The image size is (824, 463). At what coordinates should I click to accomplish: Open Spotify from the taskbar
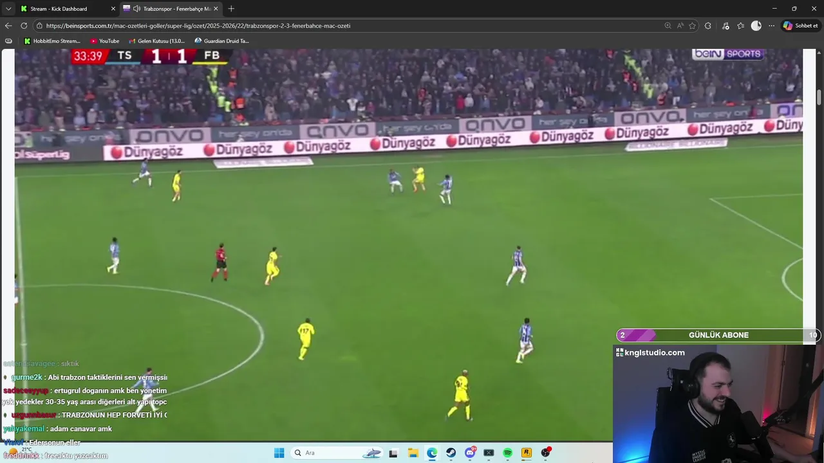pos(507,453)
